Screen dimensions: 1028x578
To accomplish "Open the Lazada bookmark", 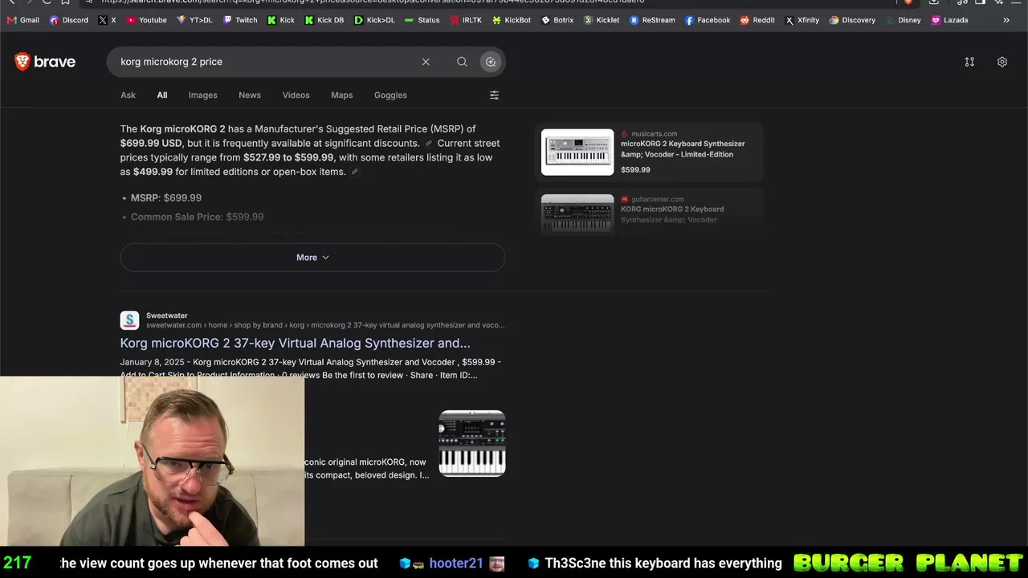I will click(949, 20).
